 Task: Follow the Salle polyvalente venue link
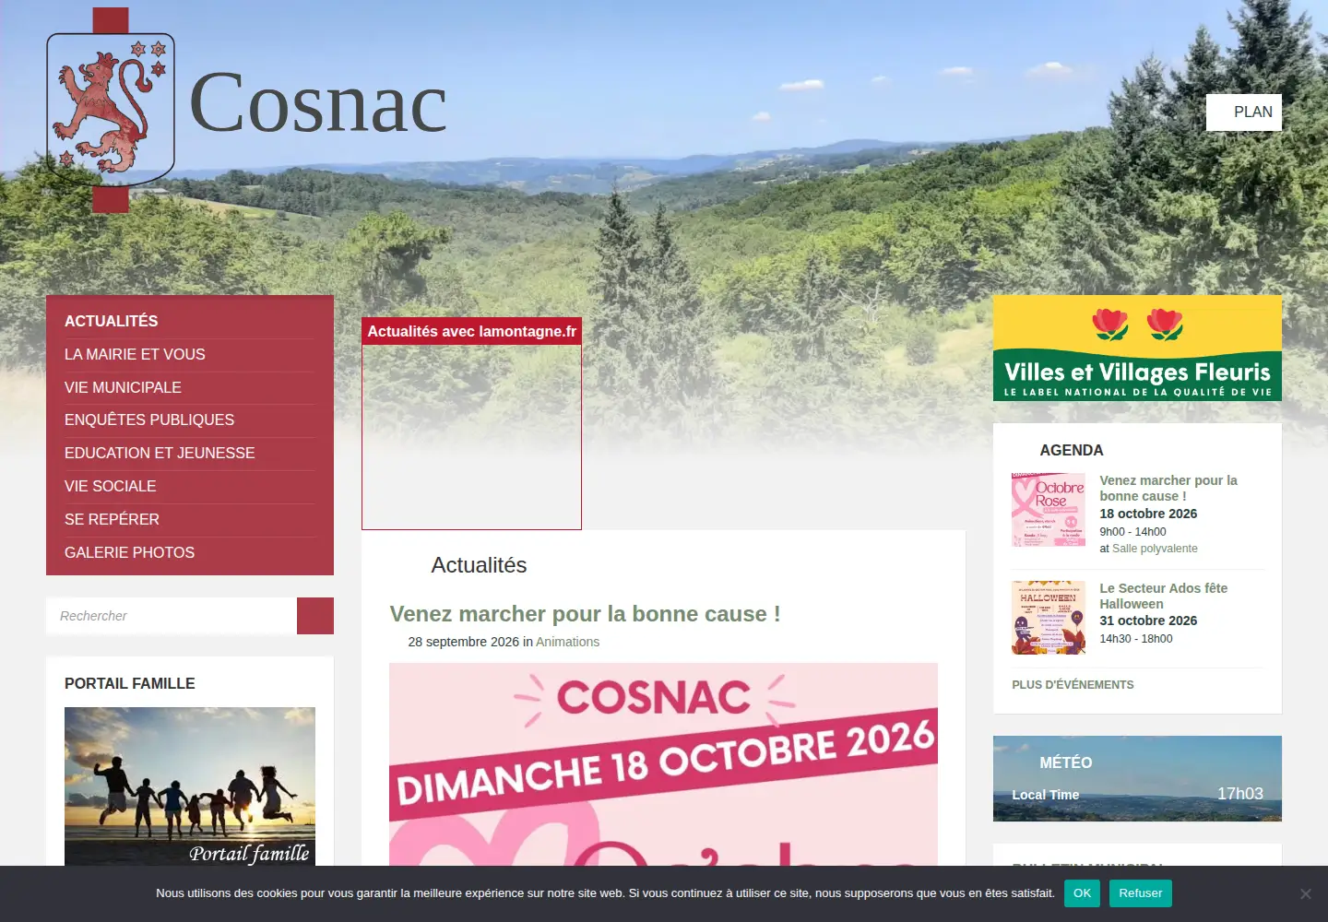pyautogui.click(x=1155, y=549)
